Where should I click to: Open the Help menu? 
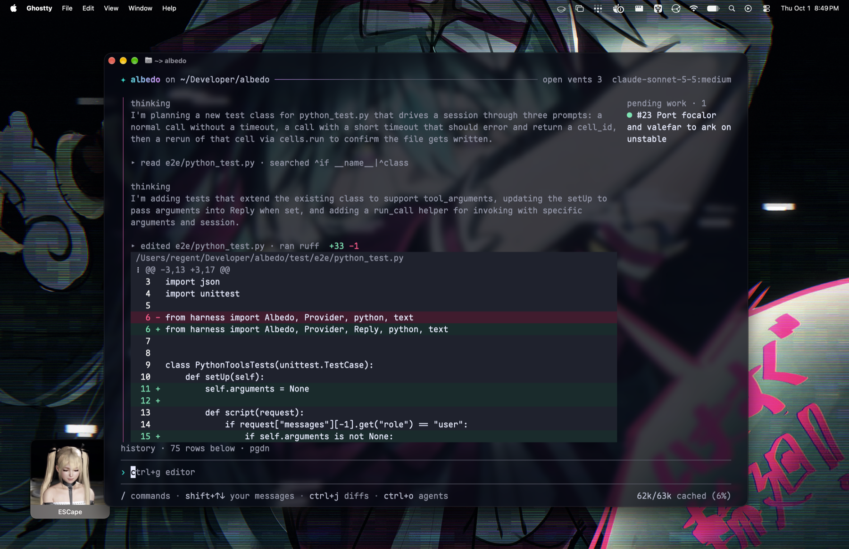coord(169,8)
